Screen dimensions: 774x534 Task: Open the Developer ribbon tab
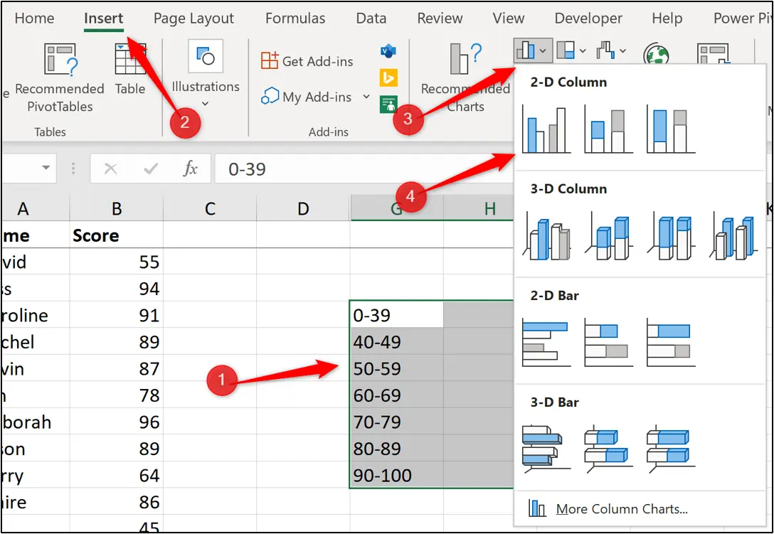coord(588,18)
